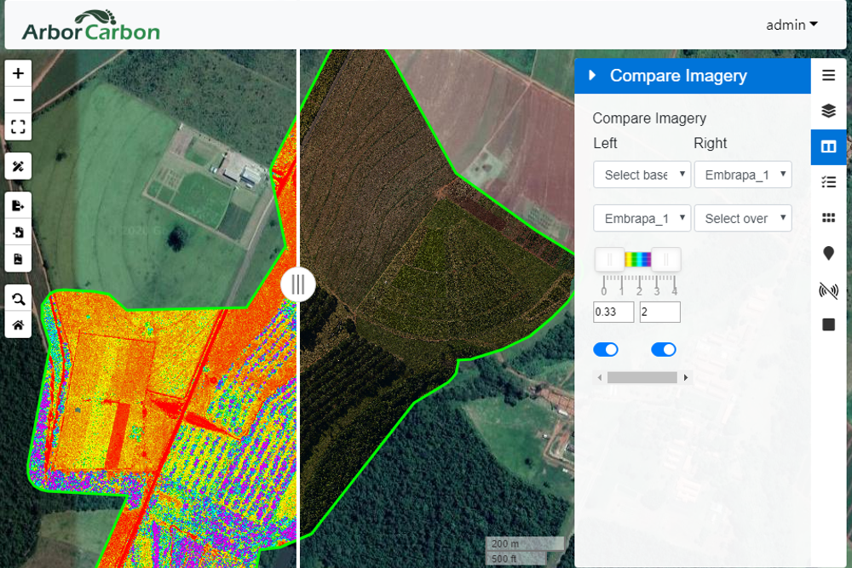
Task: Open the measure tool
Action: (18, 166)
